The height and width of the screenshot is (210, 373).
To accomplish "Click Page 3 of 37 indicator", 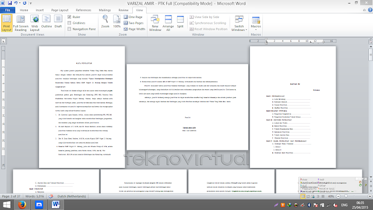I will click(x=11, y=197).
